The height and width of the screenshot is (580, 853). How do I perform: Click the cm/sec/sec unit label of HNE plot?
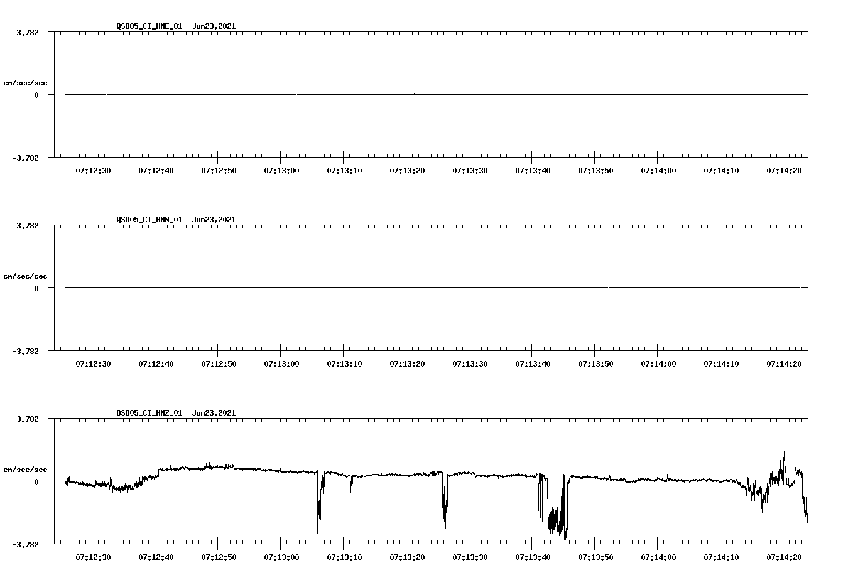point(25,83)
